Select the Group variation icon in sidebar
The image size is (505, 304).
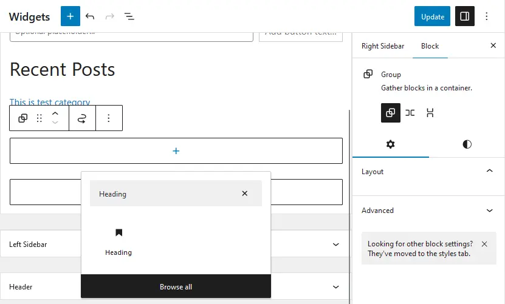tap(390, 113)
